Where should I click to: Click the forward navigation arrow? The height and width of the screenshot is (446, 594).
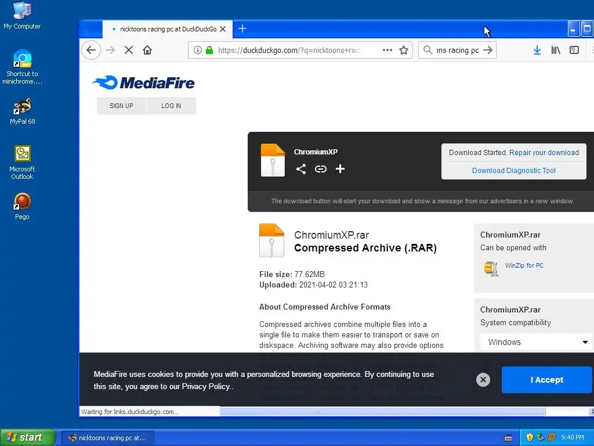(110, 50)
